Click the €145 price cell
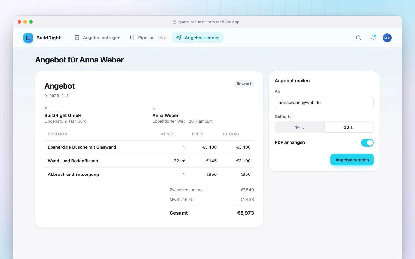Screen dimensions: 415x259 211,161
